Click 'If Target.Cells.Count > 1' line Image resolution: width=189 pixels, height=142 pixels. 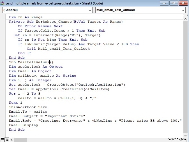(62, 31)
